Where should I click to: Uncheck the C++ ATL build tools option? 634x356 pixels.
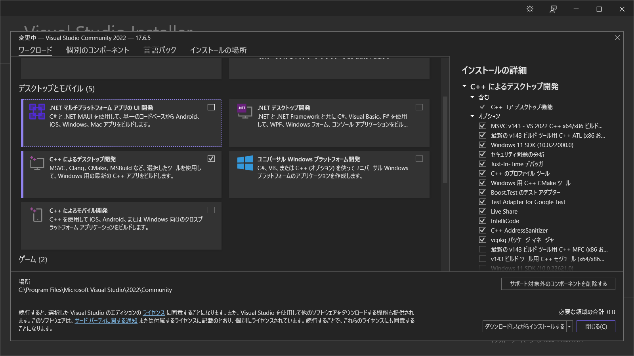pyautogui.click(x=483, y=135)
